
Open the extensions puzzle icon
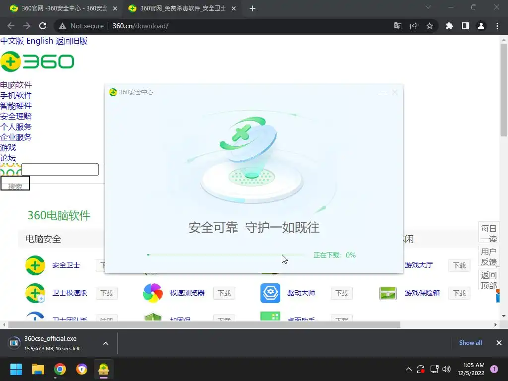click(x=449, y=26)
